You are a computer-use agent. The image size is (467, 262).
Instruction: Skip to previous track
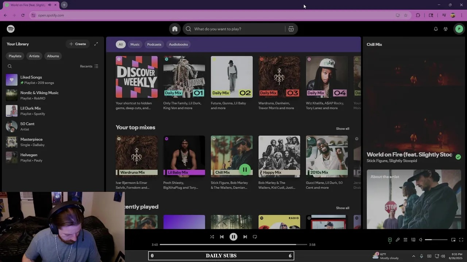pos(222,237)
